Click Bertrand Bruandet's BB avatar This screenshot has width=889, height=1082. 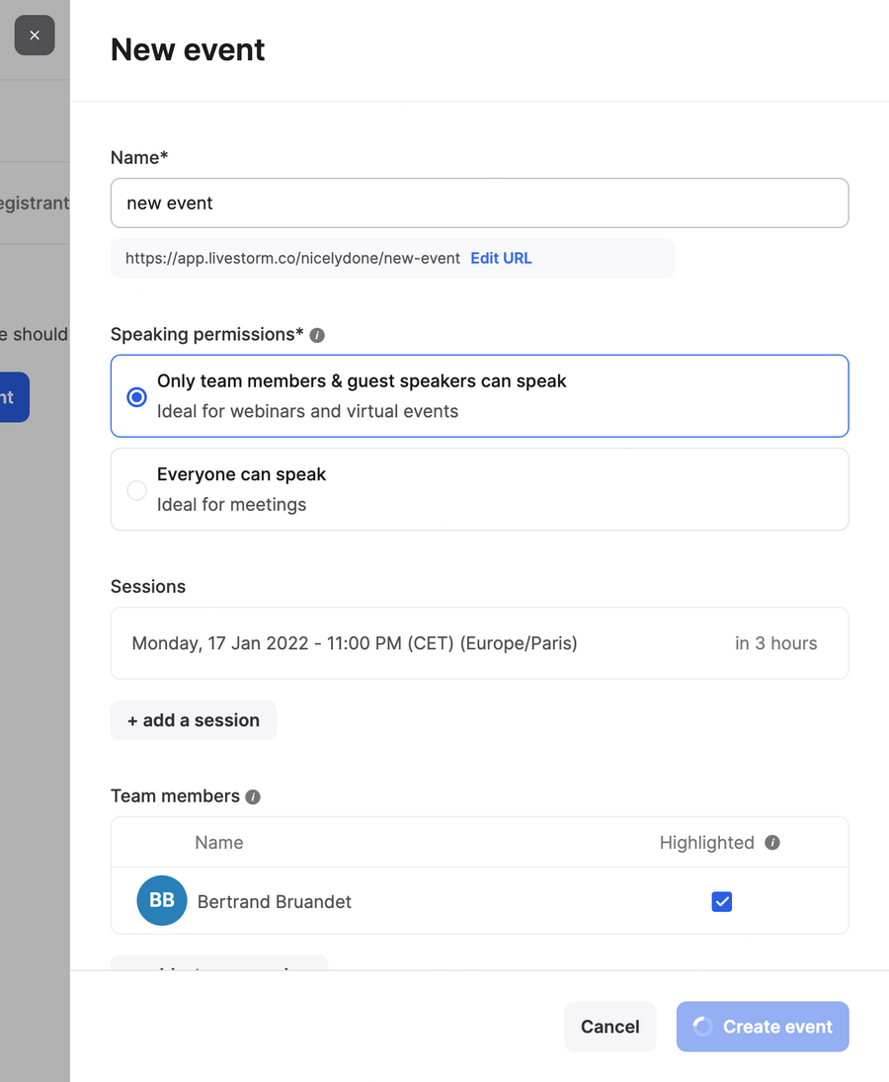[x=161, y=900]
